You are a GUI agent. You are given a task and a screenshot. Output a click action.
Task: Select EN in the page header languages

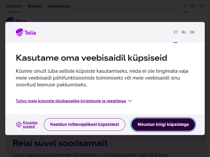point(201,6)
